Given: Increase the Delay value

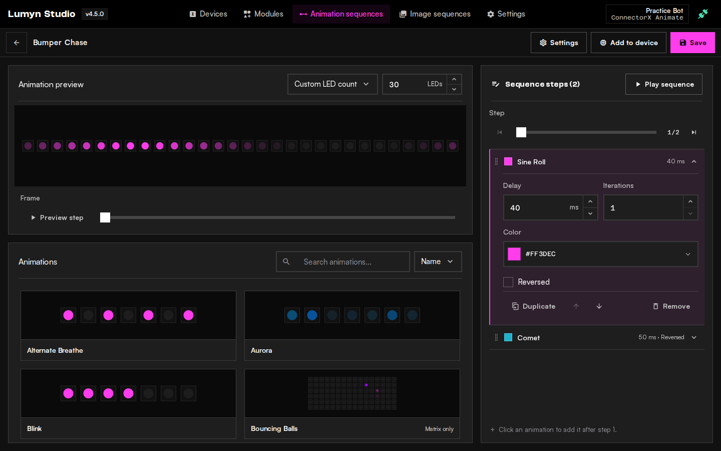Looking at the screenshot, I should 590,201.
